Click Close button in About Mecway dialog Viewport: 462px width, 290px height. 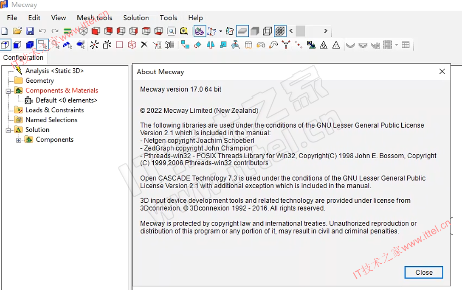(x=424, y=272)
